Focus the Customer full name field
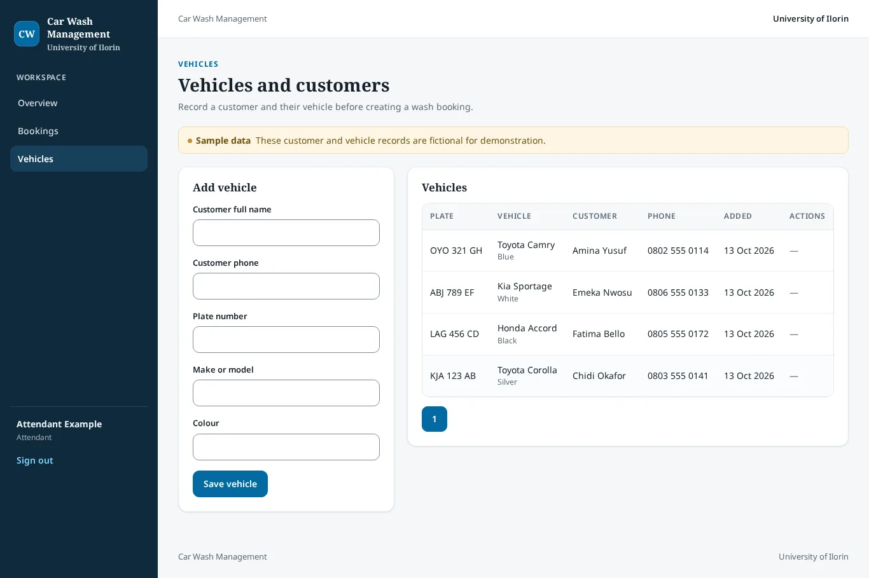 point(286,233)
